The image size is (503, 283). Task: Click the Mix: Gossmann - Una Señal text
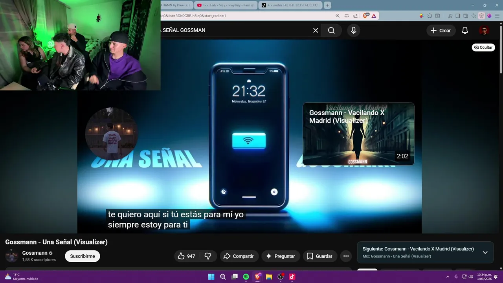click(x=397, y=256)
